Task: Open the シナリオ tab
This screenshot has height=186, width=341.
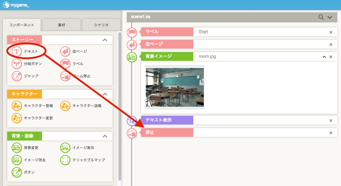Action: [101, 25]
